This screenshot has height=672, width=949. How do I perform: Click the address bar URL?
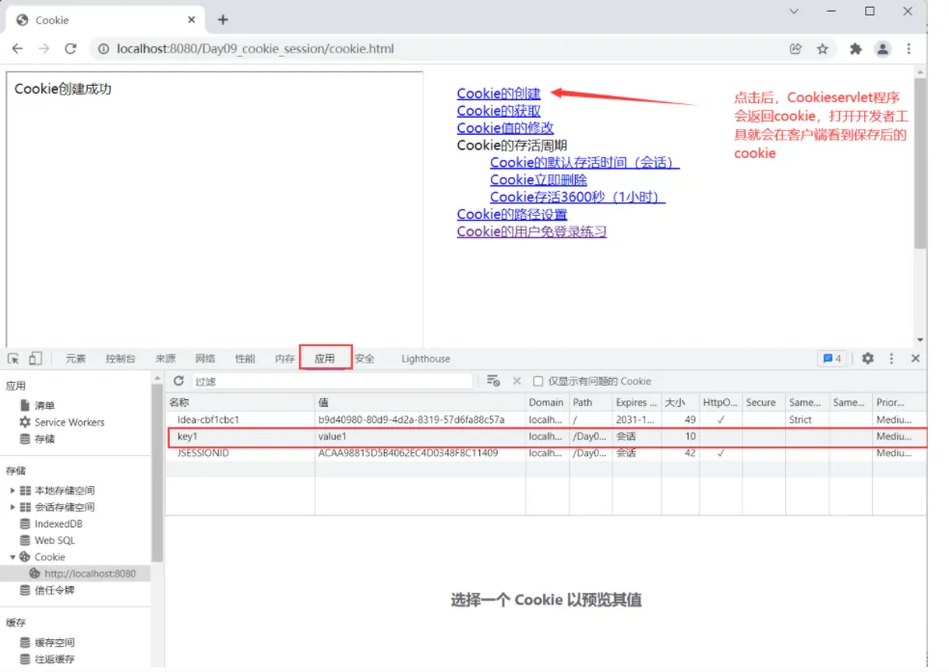pyautogui.click(x=255, y=49)
